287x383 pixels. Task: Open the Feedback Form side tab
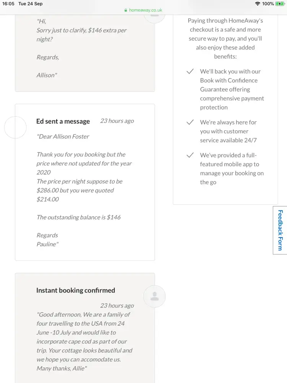280,230
